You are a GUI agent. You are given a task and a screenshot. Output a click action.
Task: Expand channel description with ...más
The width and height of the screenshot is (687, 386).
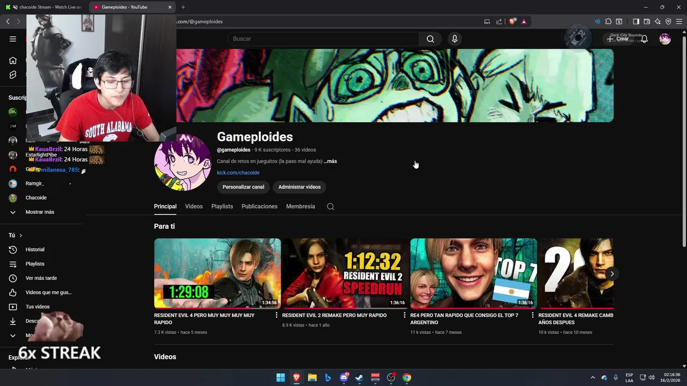click(x=330, y=161)
